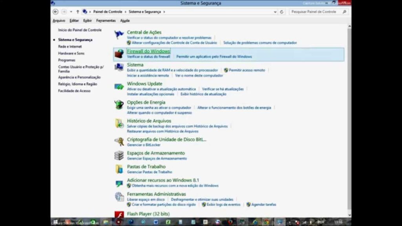
Task: Click Permitir acesso remoto
Action: coord(247,70)
